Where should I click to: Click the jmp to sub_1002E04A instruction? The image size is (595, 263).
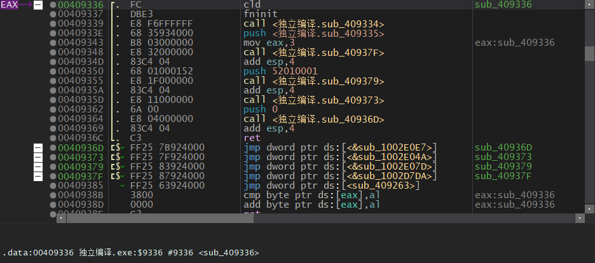pyautogui.click(x=340, y=157)
